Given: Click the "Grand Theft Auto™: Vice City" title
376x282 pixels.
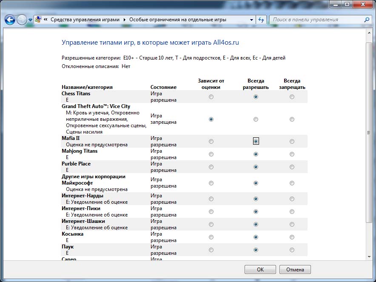Looking at the screenshot, I should [x=96, y=106].
